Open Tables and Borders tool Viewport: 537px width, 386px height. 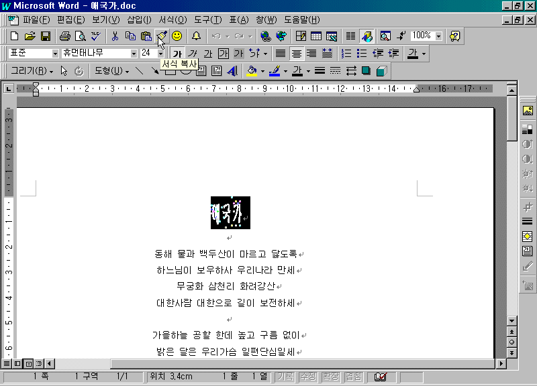(x=301, y=36)
